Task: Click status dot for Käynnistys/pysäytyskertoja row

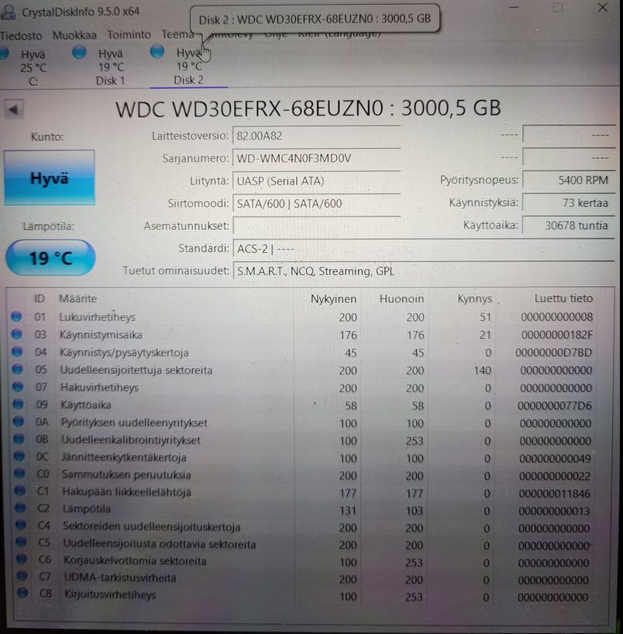Action: tap(17, 352)
